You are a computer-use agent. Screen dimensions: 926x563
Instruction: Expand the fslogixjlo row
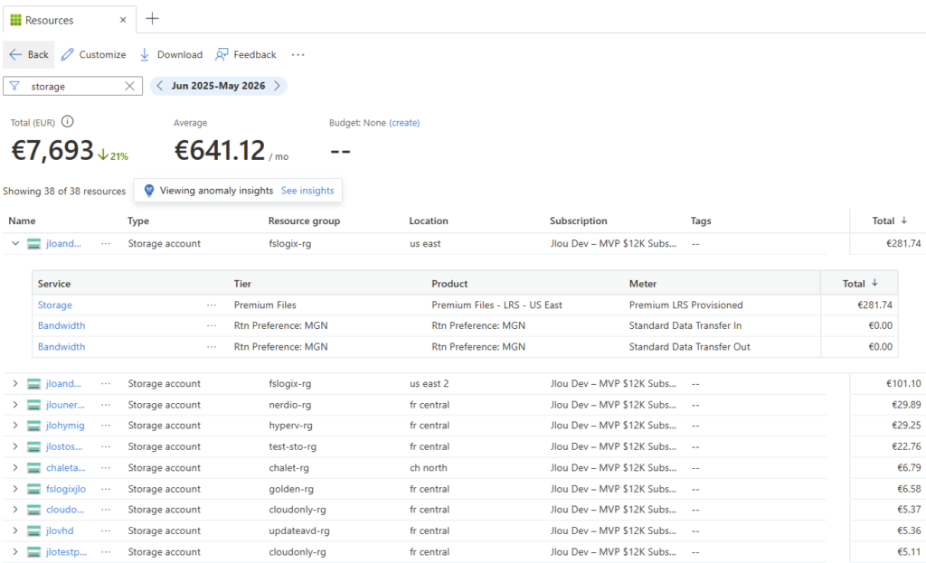15,489
